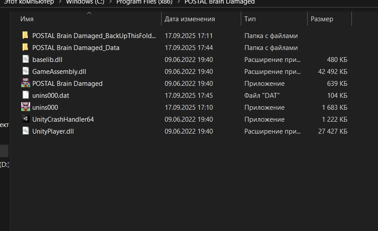
Task: Select the UnityPlayer.dll file name
Action: (53, 131)
